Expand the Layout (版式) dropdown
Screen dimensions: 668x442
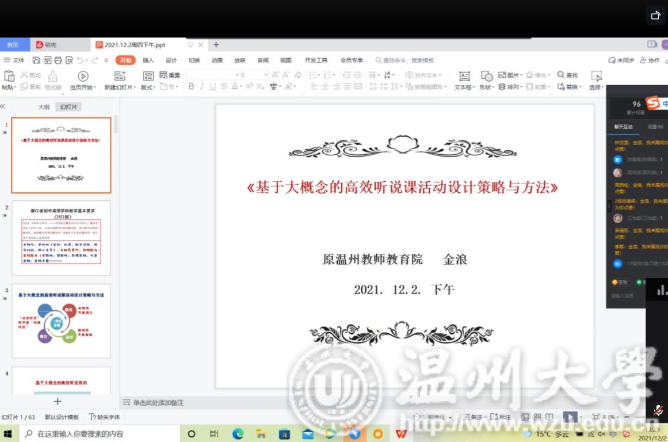tap(147, 87)
